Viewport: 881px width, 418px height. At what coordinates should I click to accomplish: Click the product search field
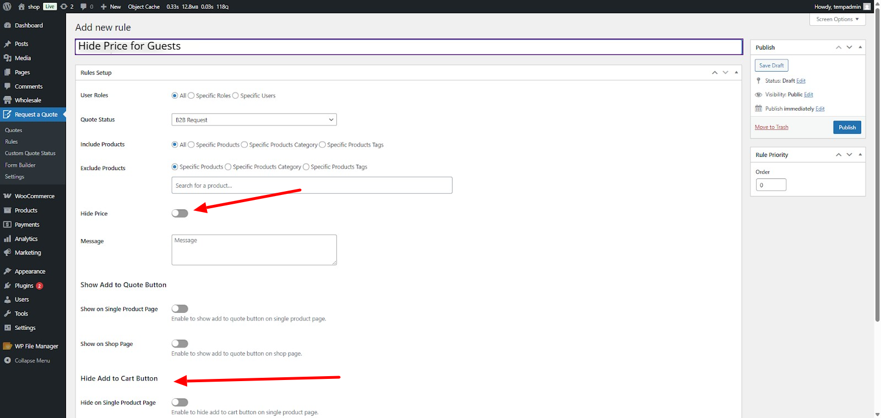(x=312, y=186)
